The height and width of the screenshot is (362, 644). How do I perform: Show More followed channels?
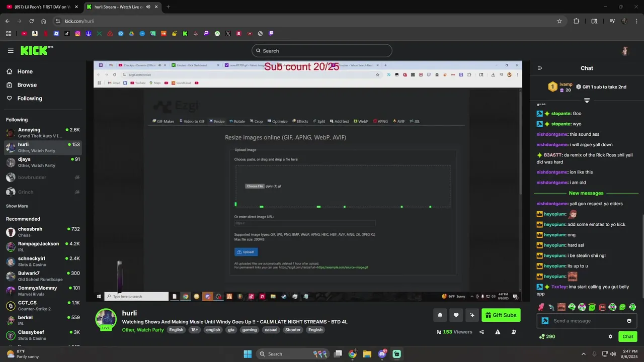[x=17, y=206]
